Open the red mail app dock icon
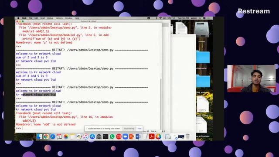Screen dimensions: 279x157 (x=119, y=137)
